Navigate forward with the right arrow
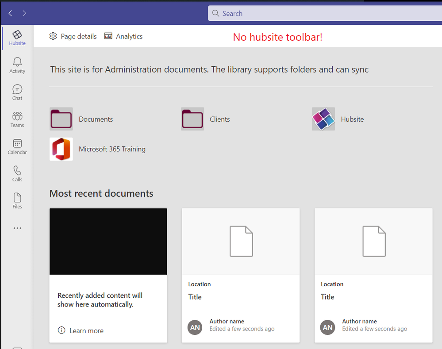 click(24, 13)
